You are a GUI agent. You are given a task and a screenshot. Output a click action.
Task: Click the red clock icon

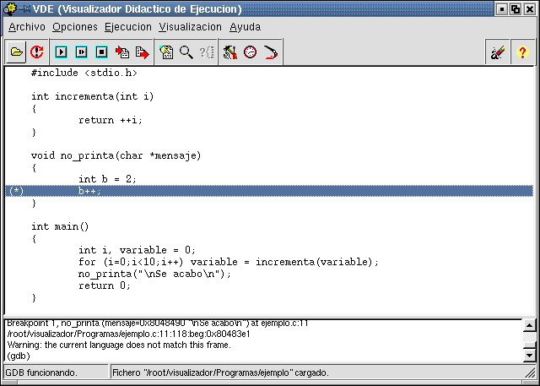tap(250, 52)
